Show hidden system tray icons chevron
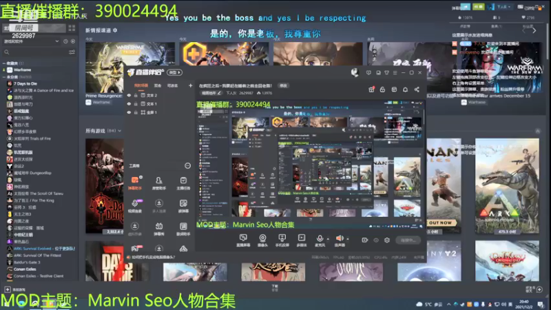 449,304
